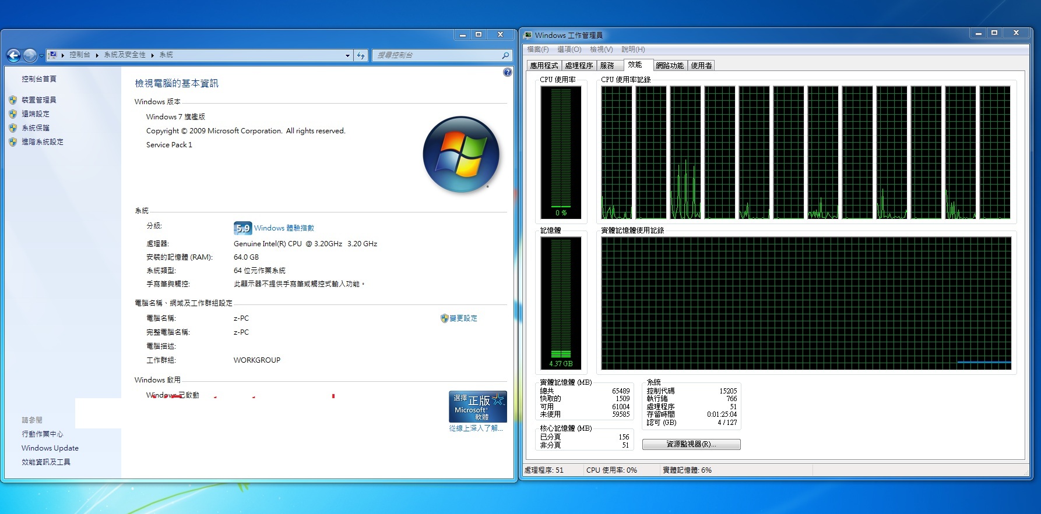Switch to the 網路功能 tab
1041x514 pixels.
[670, 66]
